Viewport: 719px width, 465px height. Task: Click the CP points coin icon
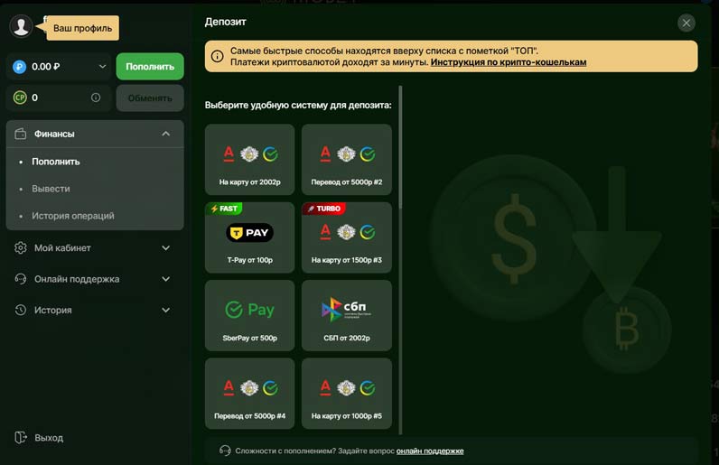point(20,98)
